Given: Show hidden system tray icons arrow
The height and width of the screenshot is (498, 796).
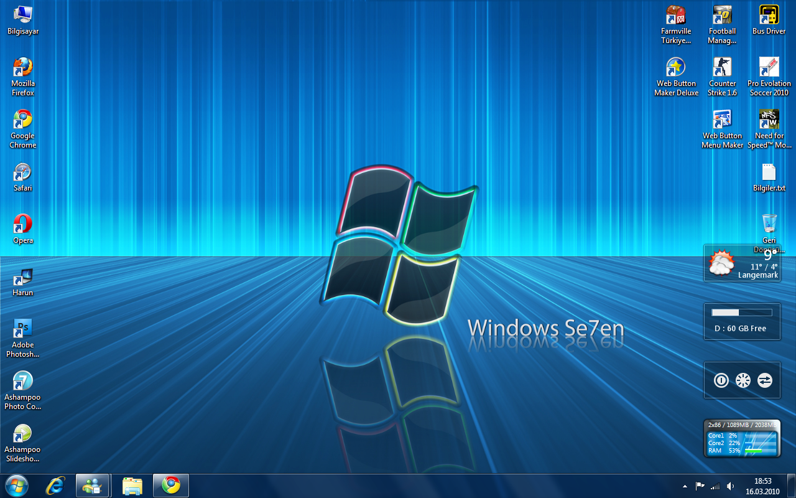Looking at the screenshot, I should click(685, 486).
